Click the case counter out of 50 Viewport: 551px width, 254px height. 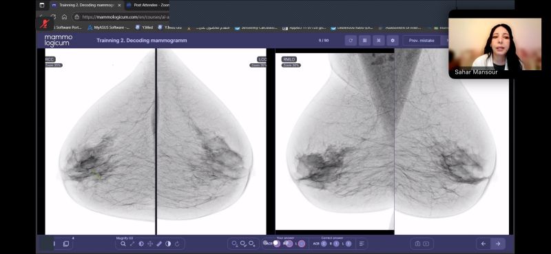point(324,41)
